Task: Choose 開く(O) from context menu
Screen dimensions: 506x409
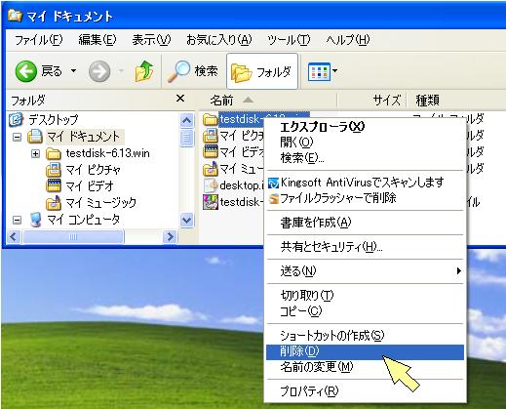Action: pyautogui.click(x=365, y=143)
